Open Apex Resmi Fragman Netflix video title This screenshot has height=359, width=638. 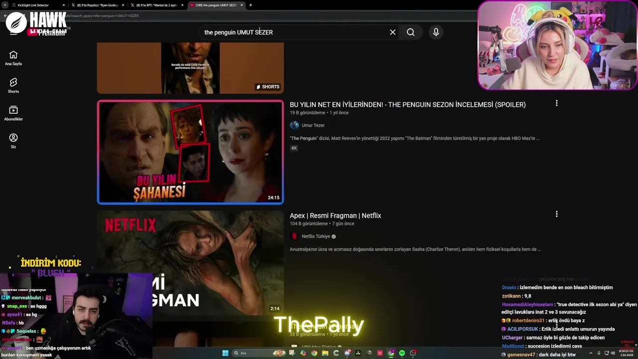(335, 215)
